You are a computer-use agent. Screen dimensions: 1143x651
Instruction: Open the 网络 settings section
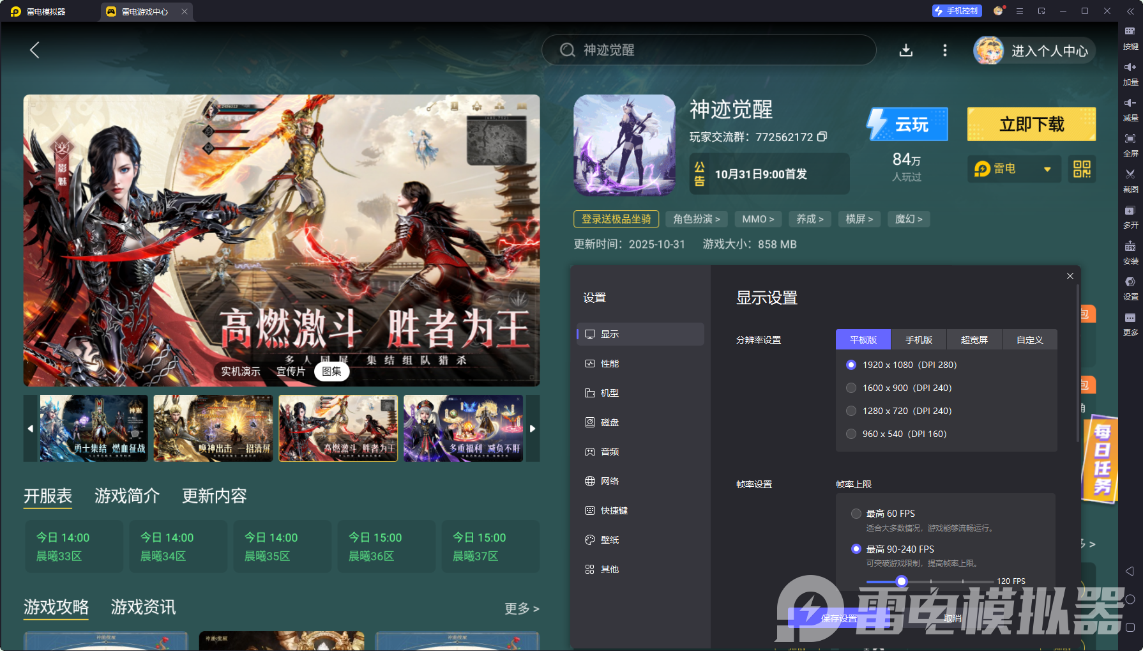tap(609, 480)
